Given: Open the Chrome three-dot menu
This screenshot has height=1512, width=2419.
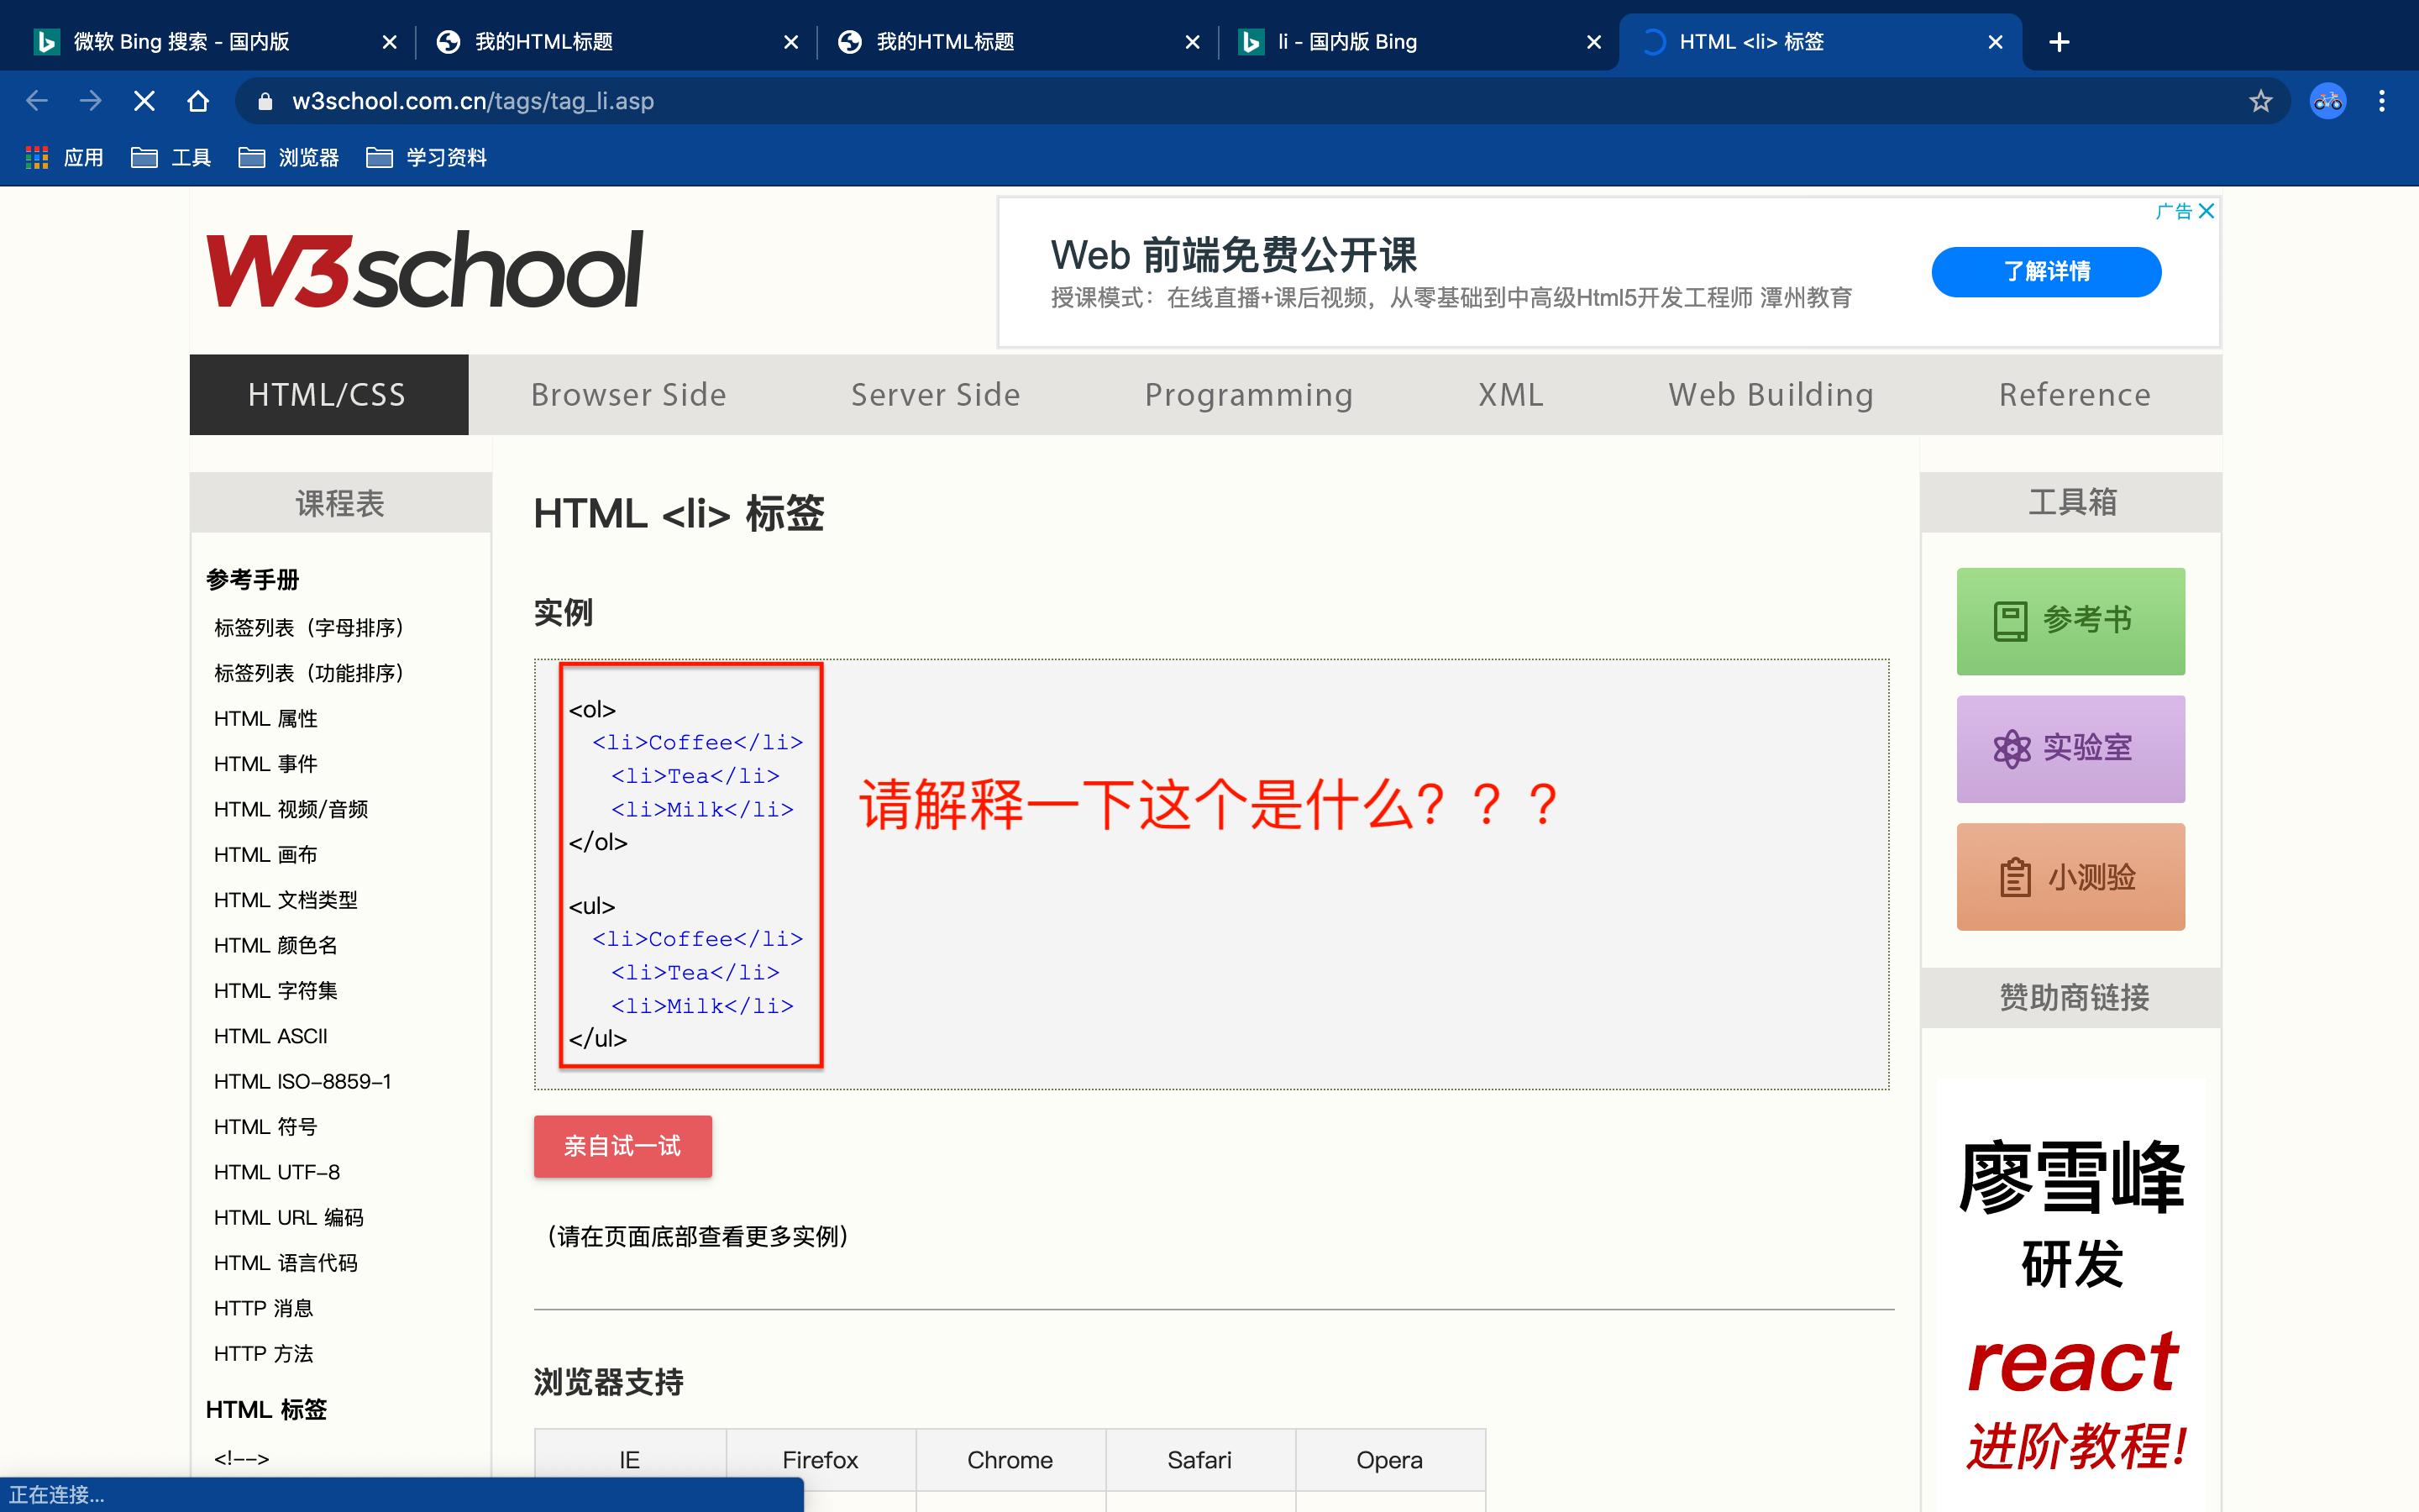Looking at the screenshot, I should (x=2382, y=101).
